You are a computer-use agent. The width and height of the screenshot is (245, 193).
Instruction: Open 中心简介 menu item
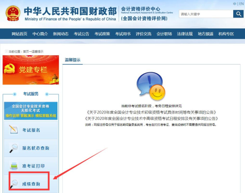(x=40, y=34)
